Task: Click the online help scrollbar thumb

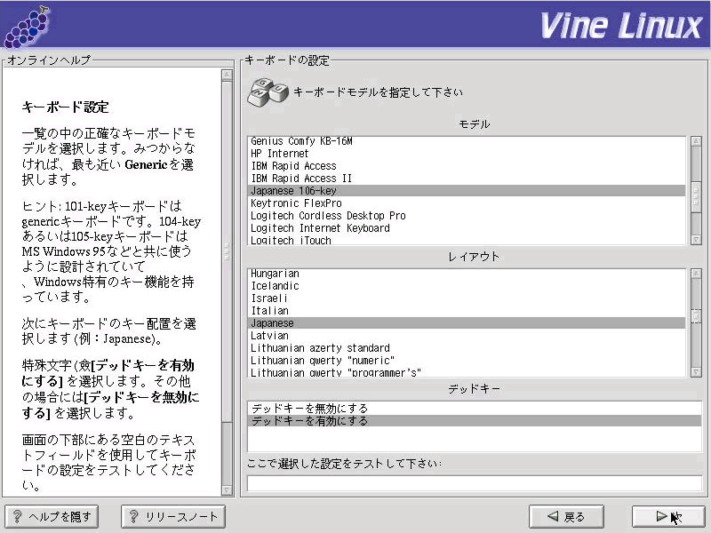Action: pos(228,251)
